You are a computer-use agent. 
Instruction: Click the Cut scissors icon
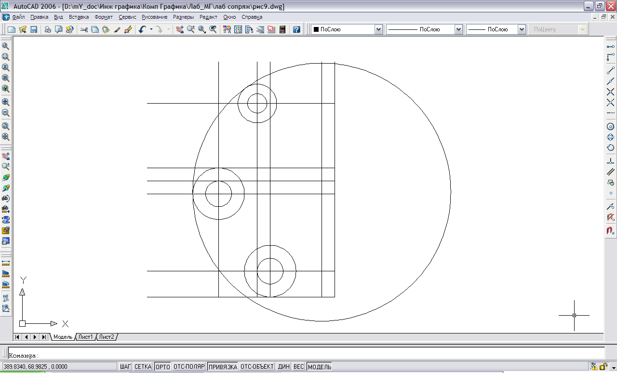(x=84, y=29)
